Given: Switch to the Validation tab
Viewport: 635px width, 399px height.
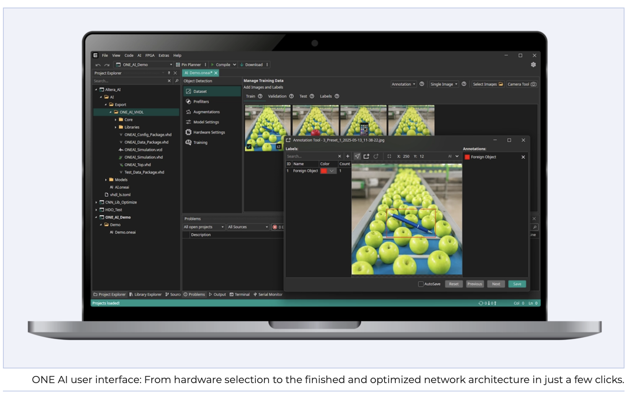Looking at the screenshot, I should pyautogui.click(x=277, y=96).
